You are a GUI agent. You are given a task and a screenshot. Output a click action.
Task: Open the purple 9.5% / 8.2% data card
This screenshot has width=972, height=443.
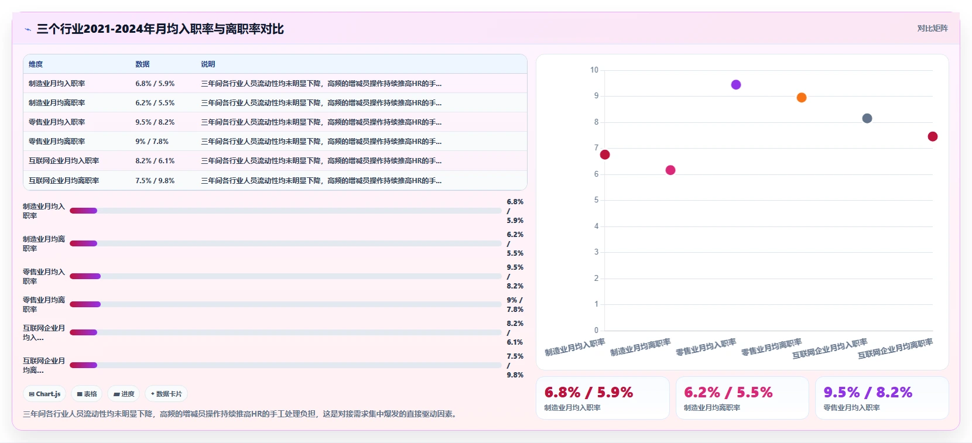(x=882, y=398)
